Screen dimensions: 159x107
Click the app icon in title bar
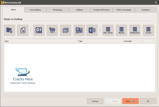[3, 3]
